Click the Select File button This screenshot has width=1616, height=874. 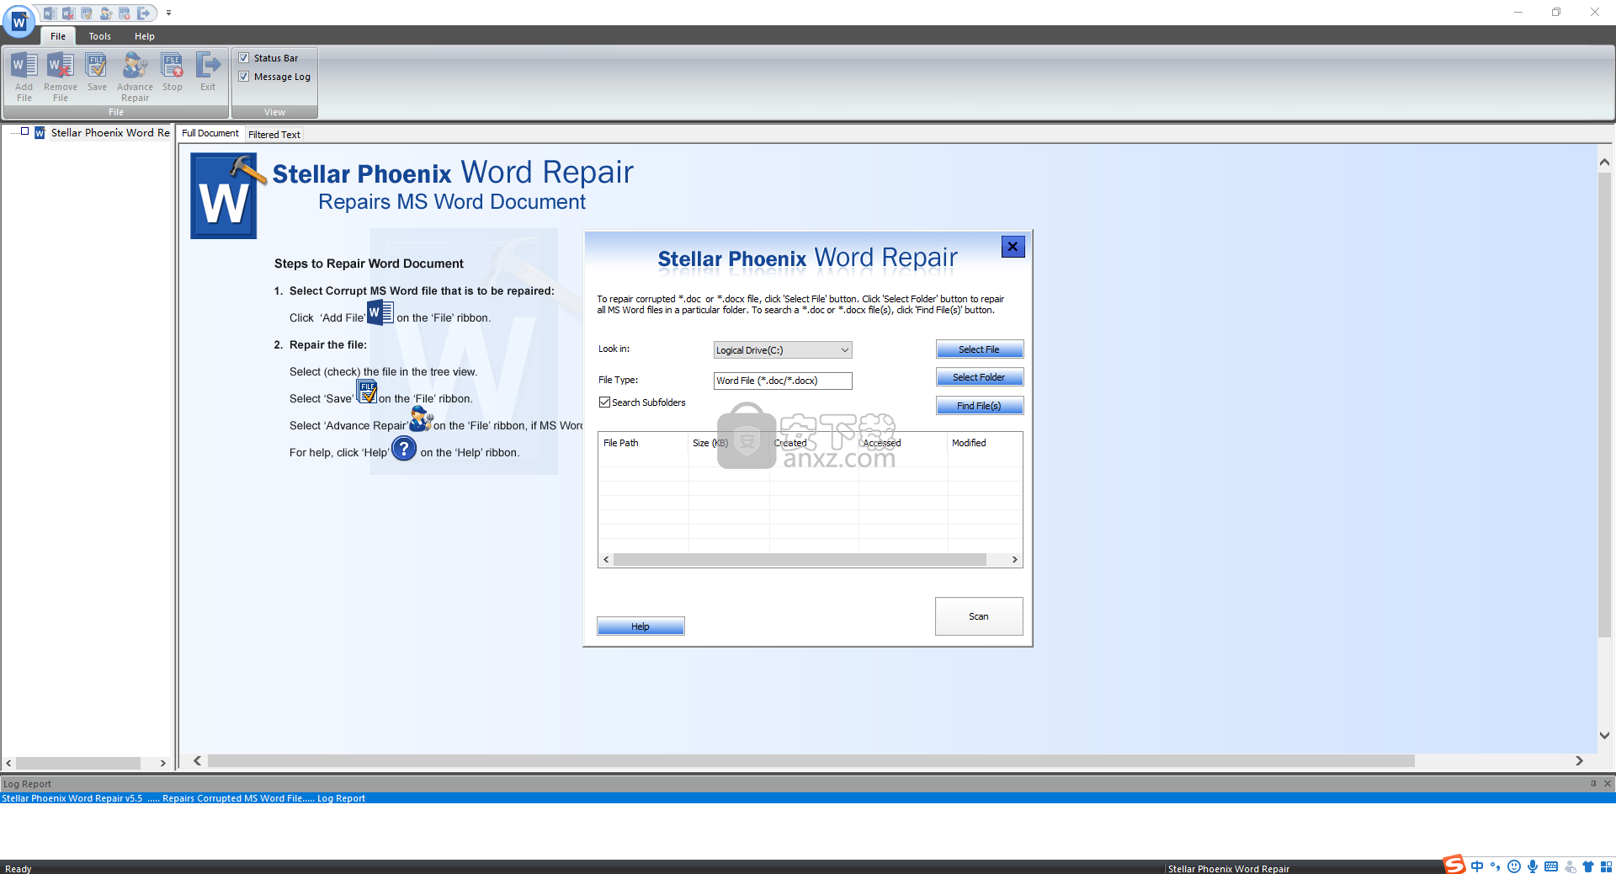pyautogui.click(x=980, y=349)
